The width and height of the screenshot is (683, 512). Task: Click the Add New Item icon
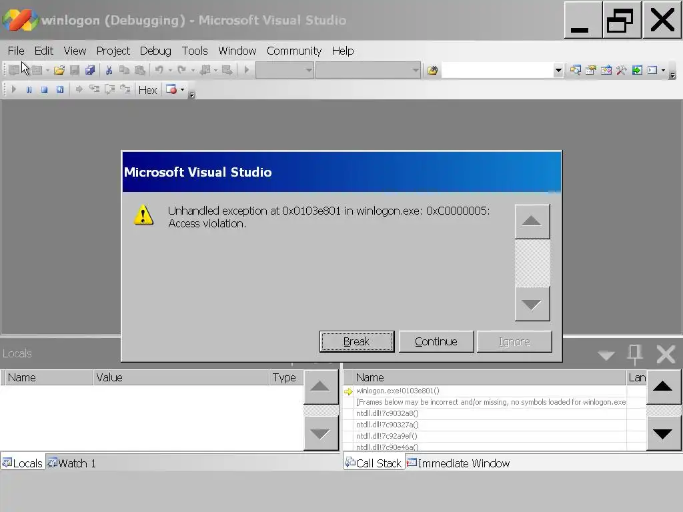[x=37, y=70]
